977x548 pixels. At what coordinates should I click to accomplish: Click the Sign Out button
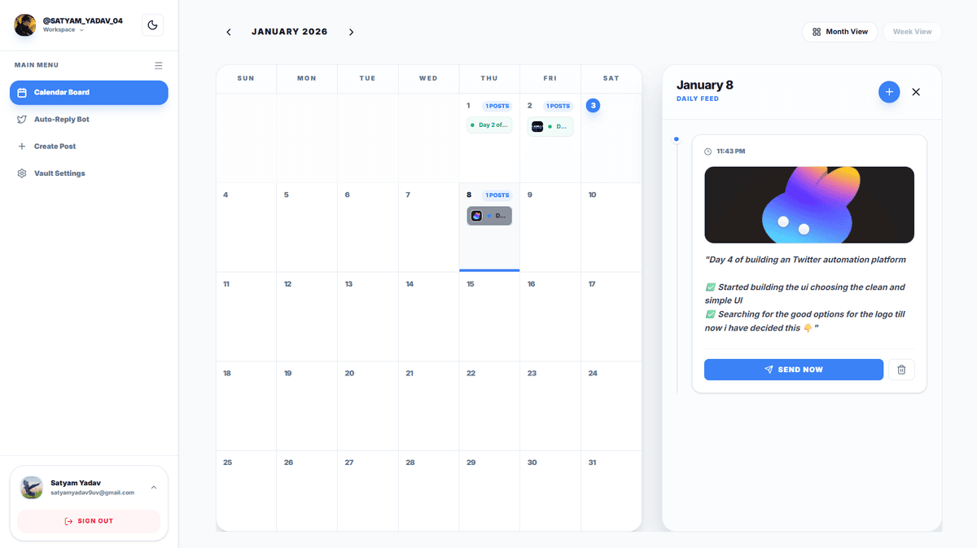[x=89, y=521]
